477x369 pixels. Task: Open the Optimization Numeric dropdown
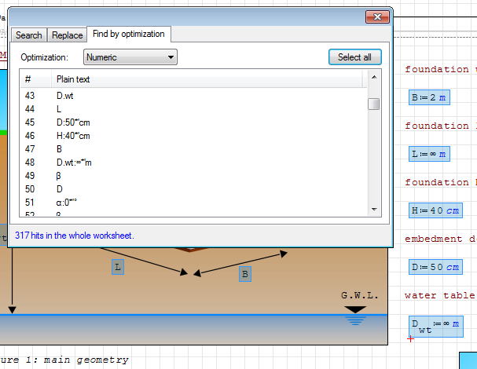pos(130,57)
